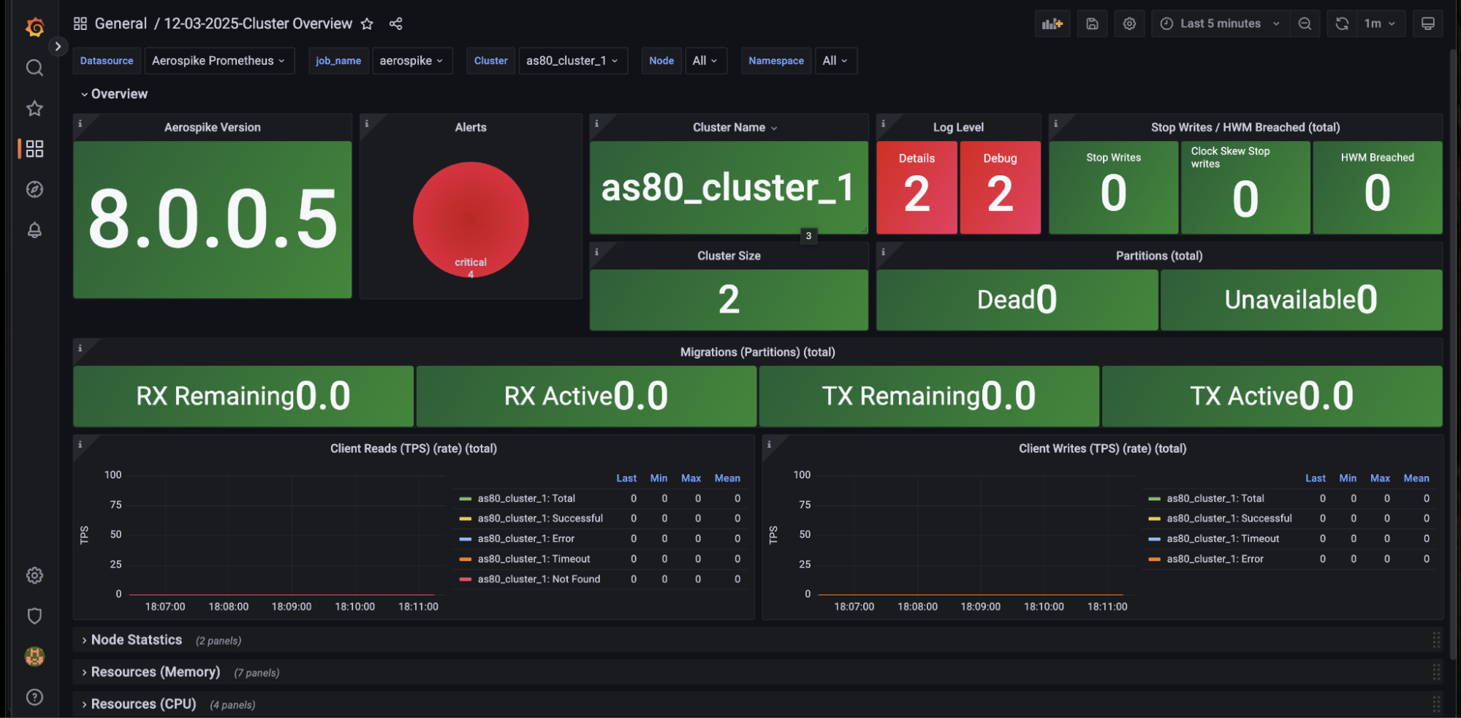The width and height of the screenshot is (1461, 718).
Task: Add a new panel to dashboard
Action: point(1052,23)
